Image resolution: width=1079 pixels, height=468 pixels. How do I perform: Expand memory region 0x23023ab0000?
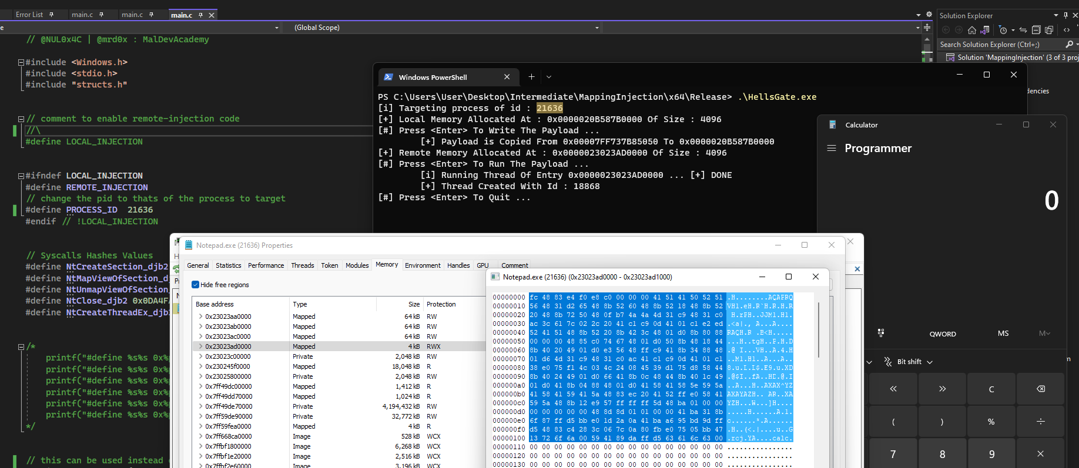200,326
